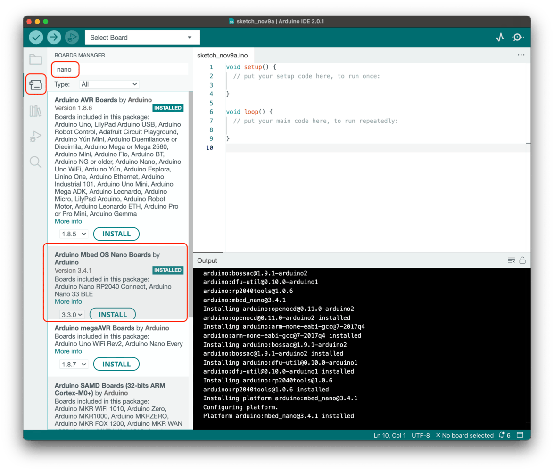Viewport: 554px width, 471px height.
Task: Click Version 3.4.1 text under Mbed Nano
Action: click(x=73, y=270)
